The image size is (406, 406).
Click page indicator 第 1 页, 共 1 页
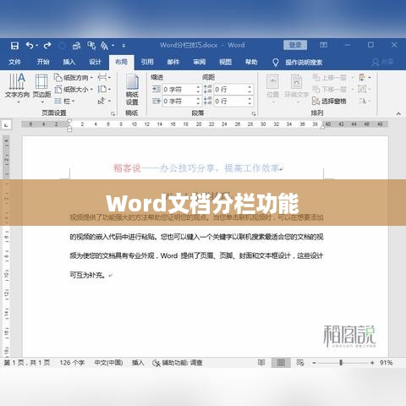(x=27, y=363)
